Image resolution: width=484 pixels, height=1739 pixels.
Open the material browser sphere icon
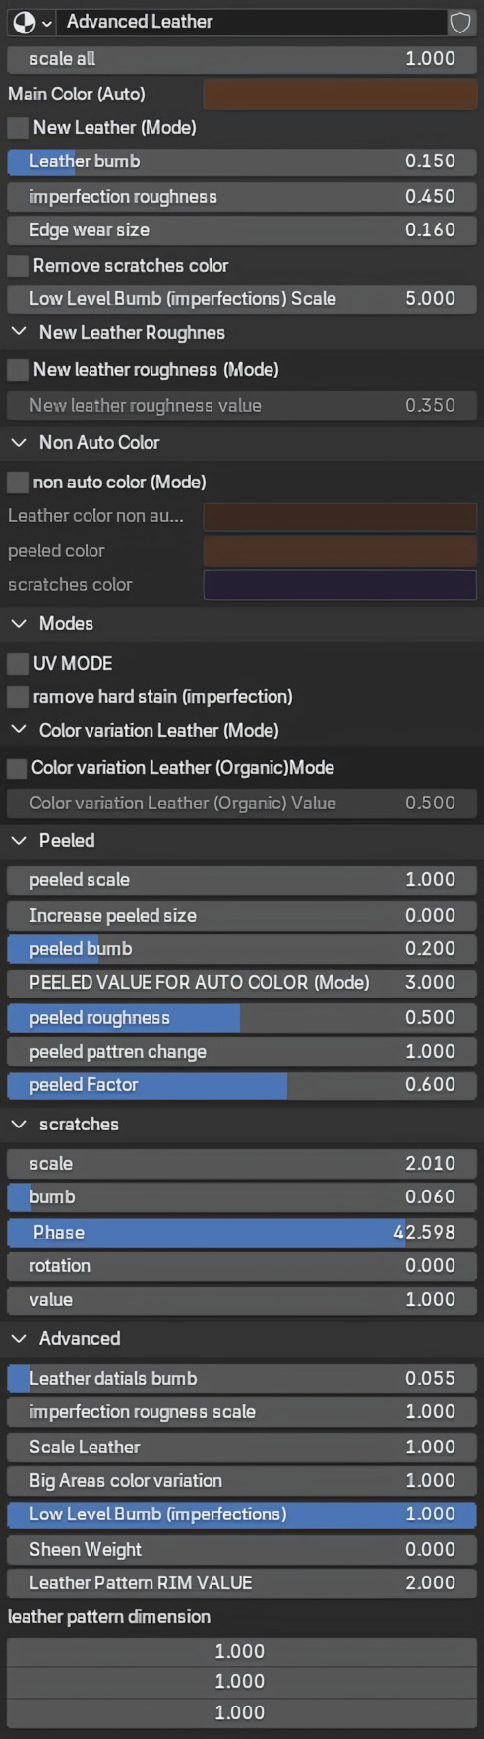25,22
